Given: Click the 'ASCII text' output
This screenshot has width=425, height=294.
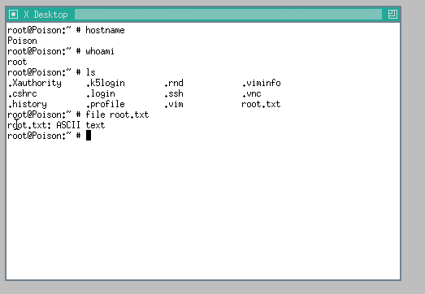Looking at the screenshot, I should tap(80, 125).
